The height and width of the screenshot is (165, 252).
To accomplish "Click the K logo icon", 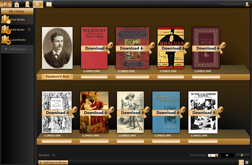I will [x=6, y=4].
